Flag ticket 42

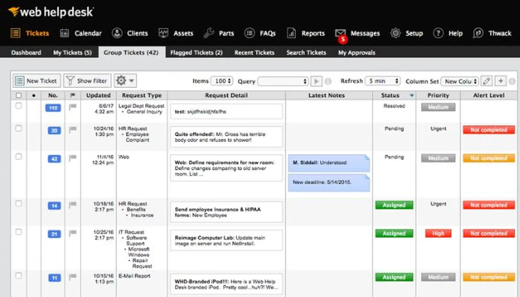[72, 158]
